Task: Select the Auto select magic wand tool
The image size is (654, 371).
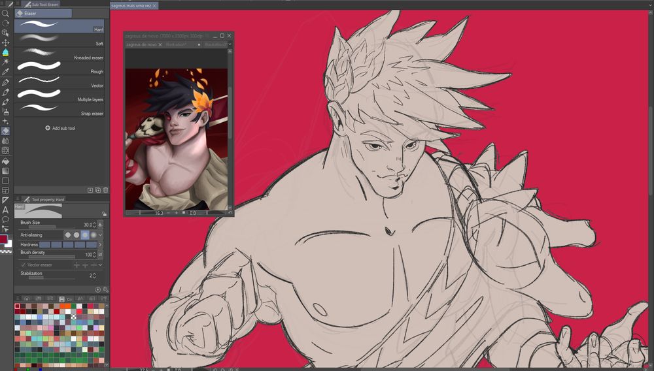Action: tap(5, 62)
